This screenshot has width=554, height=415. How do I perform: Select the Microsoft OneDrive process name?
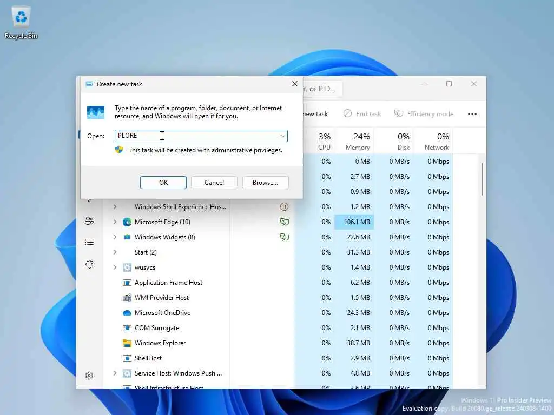(162, 313)
